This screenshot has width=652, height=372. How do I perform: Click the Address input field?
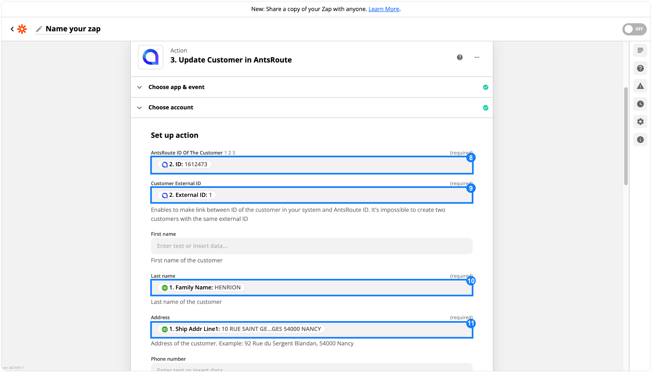click(x=312, y=329)
